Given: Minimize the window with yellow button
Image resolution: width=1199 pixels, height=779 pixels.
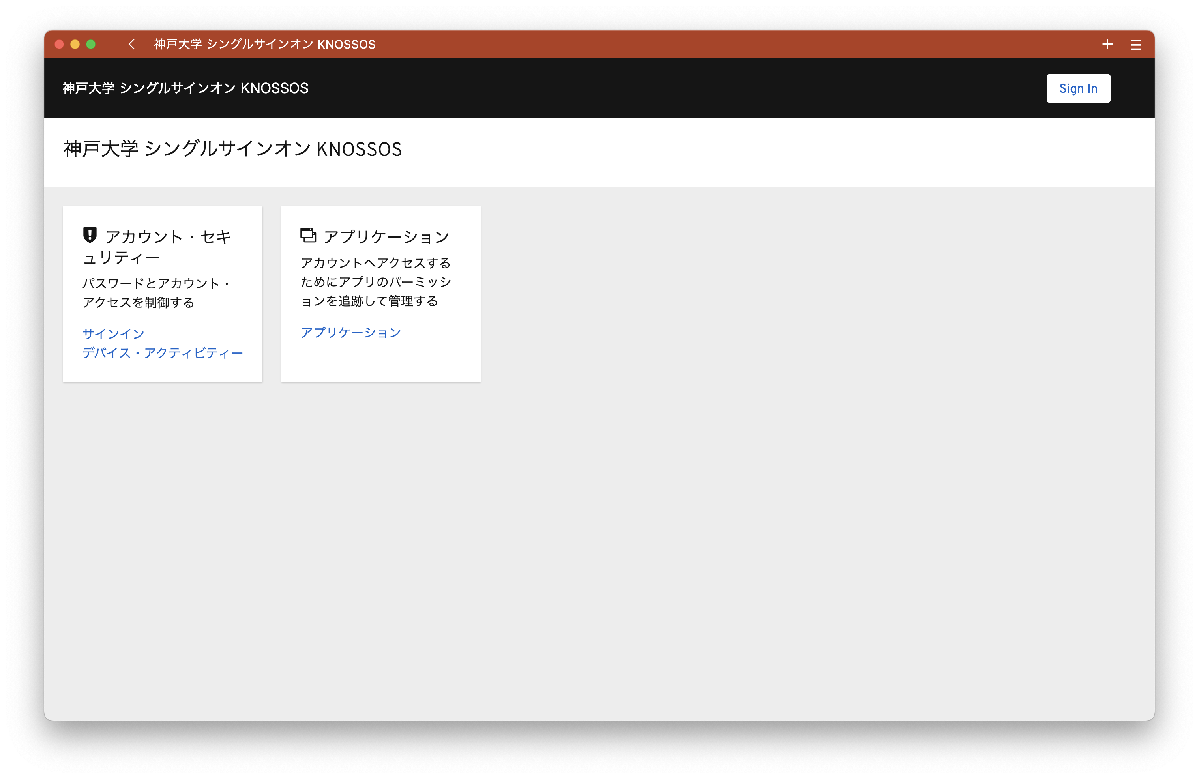Looking at the screenshot, I should click(x=75, y=44).
